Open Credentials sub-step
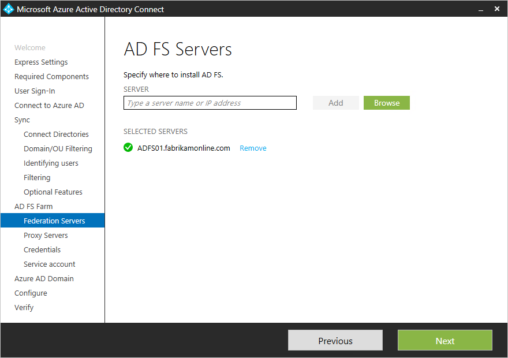Image resolution: width=508 pixels, height=358 pixels. click(x=42, y=250)
